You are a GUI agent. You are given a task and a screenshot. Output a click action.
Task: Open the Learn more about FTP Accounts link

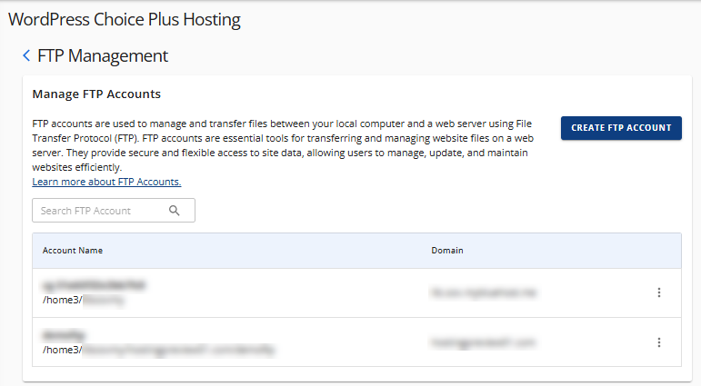point(106,182)
